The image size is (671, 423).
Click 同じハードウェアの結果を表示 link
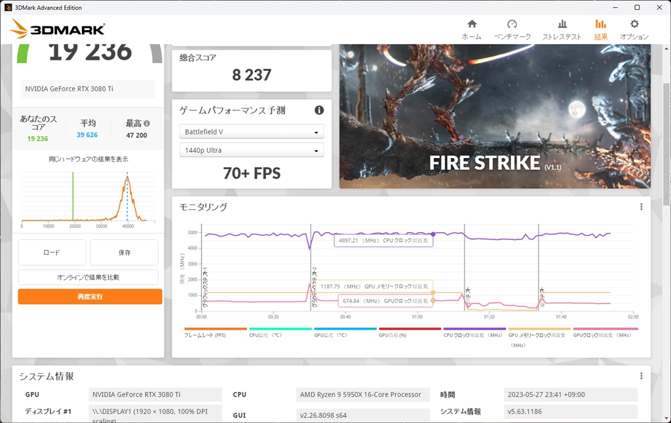click(88, 159)
